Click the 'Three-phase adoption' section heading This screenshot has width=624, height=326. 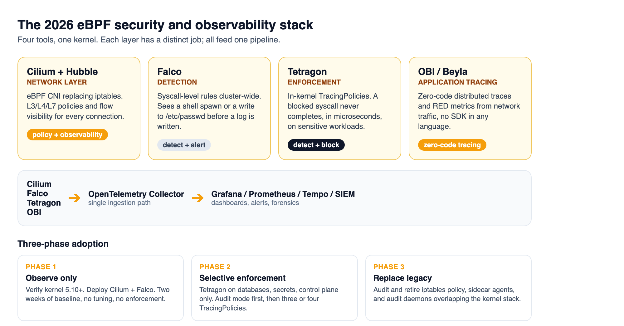coord(63,244)
